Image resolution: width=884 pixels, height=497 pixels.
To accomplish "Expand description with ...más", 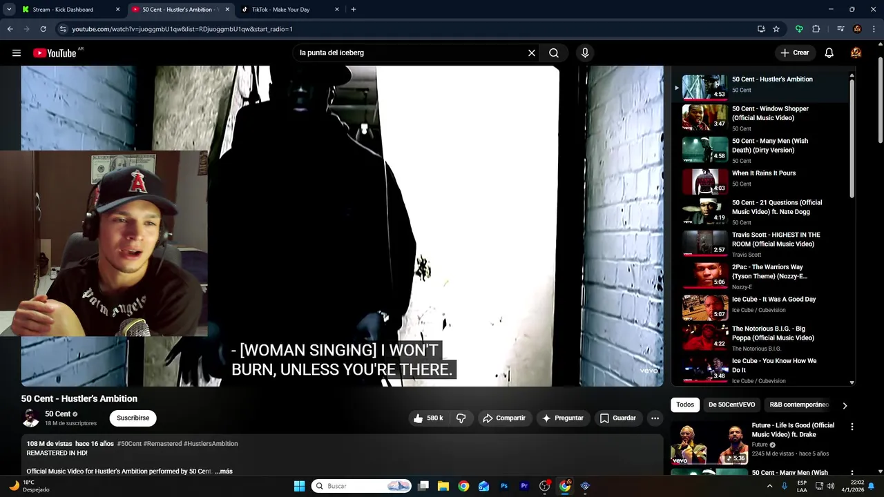I will [x=224, y=471].
